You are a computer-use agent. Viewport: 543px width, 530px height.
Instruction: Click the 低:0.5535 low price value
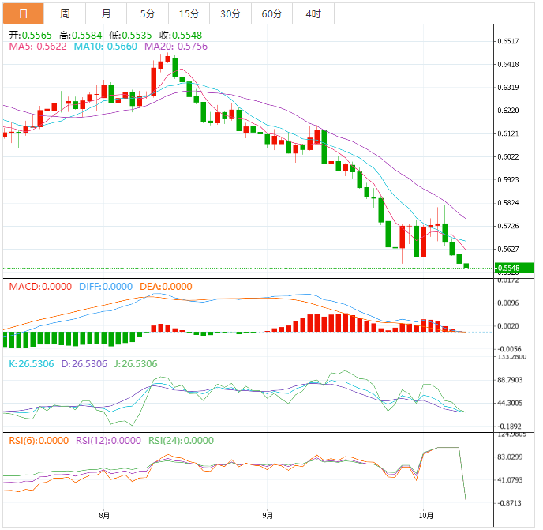click(x=130, y=36)
